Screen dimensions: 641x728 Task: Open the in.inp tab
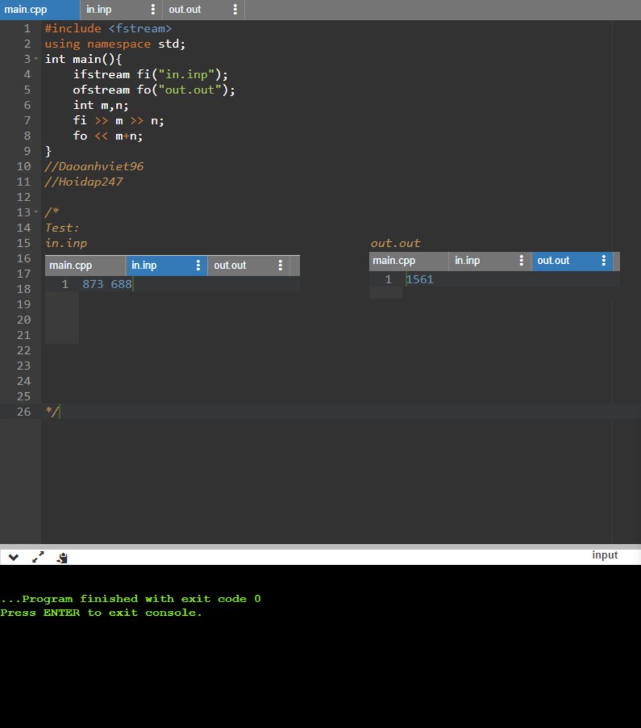(x=99, y=9)
